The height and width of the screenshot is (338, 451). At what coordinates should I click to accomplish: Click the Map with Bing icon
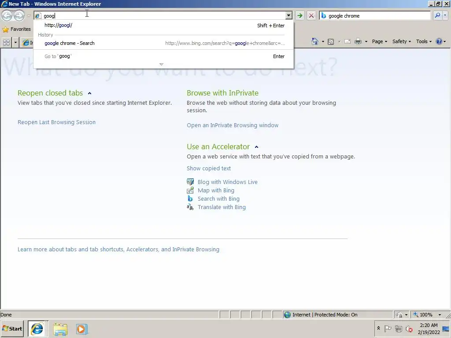click(x=190, y=190)
